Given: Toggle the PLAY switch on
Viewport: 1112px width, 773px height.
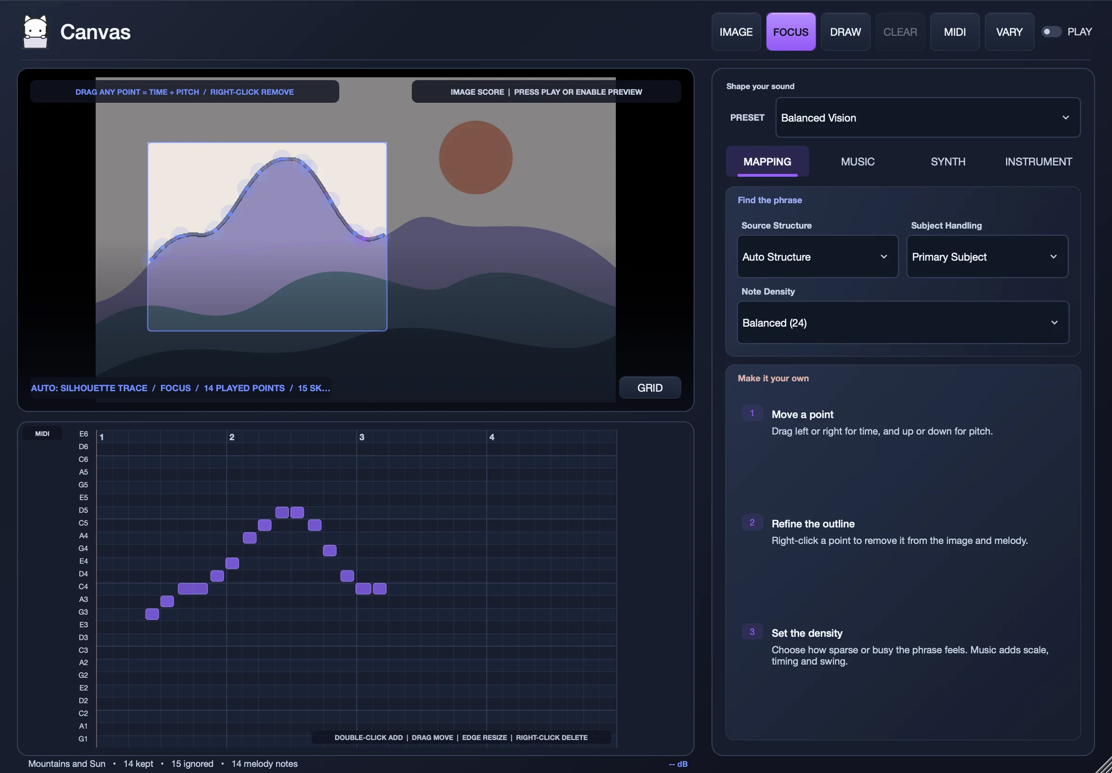Looking at the screenshot, I should 1051,32.
